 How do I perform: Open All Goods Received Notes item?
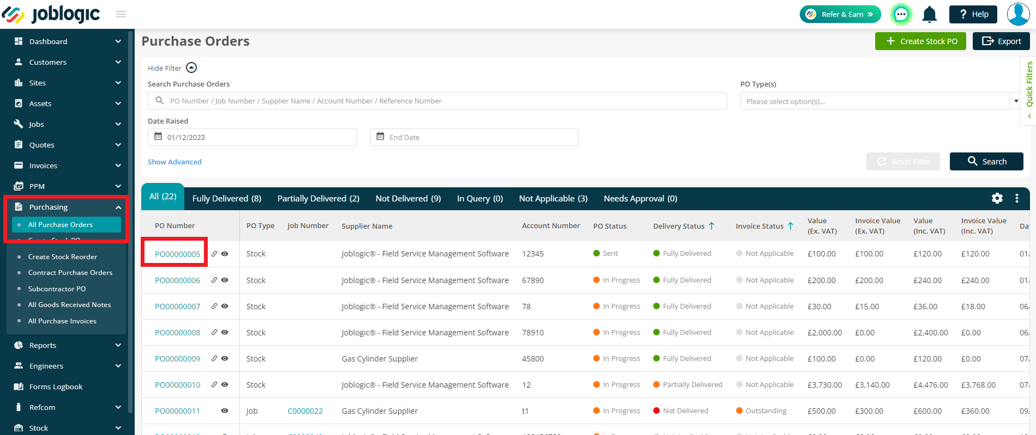[69, 305]
